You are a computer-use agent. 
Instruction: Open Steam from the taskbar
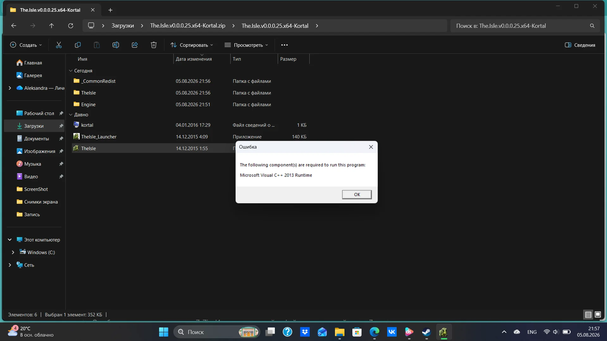pos(426,332)
